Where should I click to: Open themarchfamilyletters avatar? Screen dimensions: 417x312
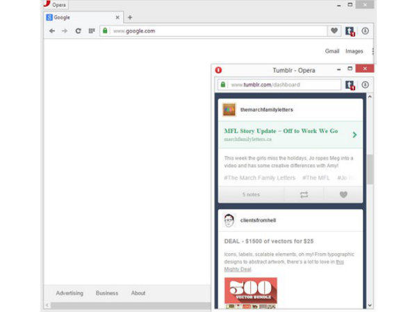[229, 110]
